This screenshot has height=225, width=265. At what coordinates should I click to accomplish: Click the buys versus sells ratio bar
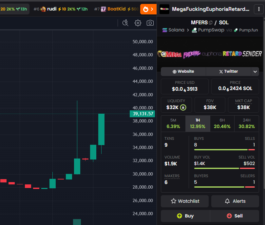[224, 150]
